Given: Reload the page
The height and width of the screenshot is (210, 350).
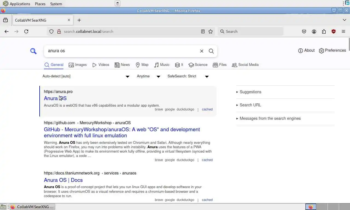Looking at the screenshot, I should tap(26, 31).
